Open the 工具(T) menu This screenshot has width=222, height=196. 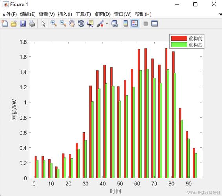point(83,14)
